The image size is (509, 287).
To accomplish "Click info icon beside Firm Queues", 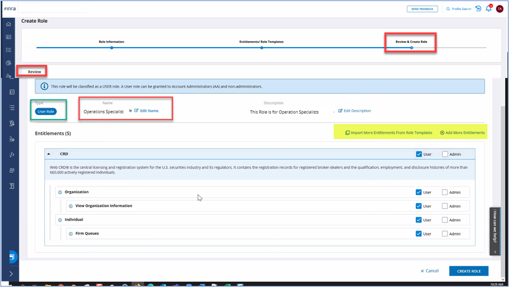I will (x=71, y=234).
